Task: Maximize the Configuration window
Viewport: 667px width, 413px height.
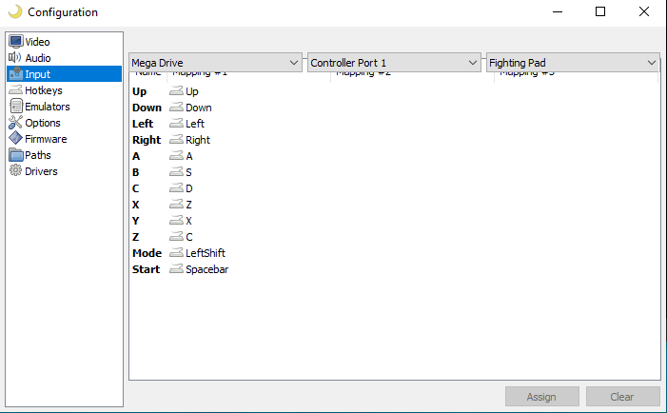Action: pos(600,11)
